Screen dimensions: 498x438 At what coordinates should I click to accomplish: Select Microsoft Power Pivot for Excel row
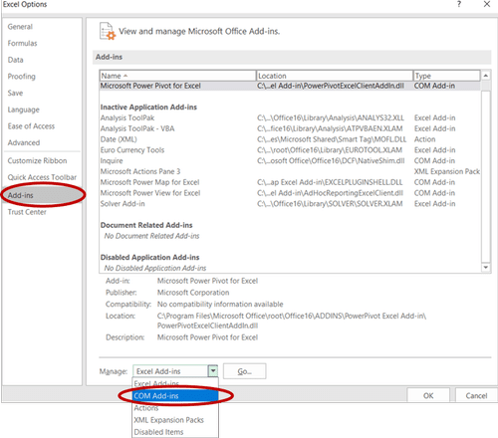[x=290, y=86]
